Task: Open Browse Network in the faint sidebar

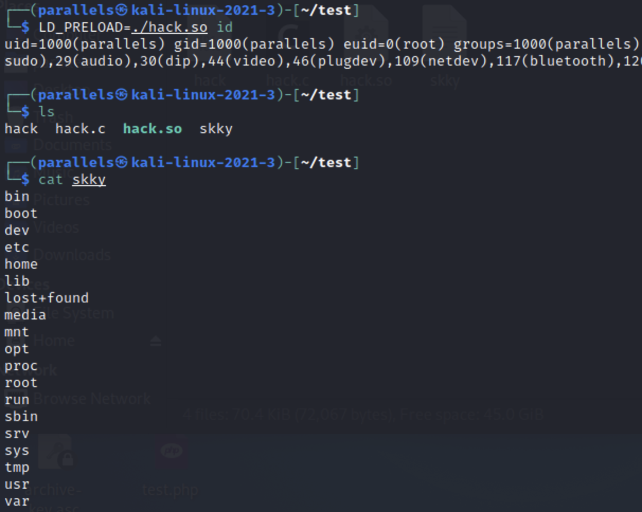Action: tap(92, 399)
